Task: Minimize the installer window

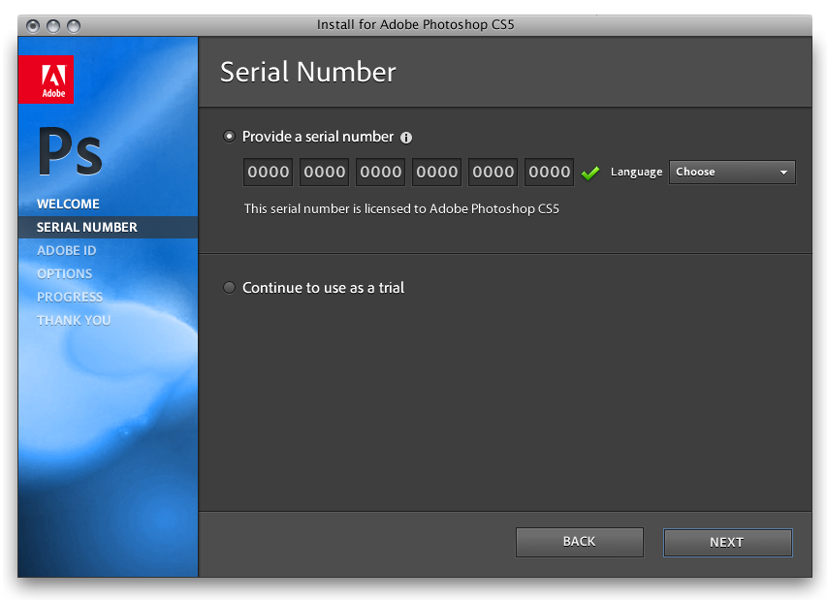Action: [53, 25]
